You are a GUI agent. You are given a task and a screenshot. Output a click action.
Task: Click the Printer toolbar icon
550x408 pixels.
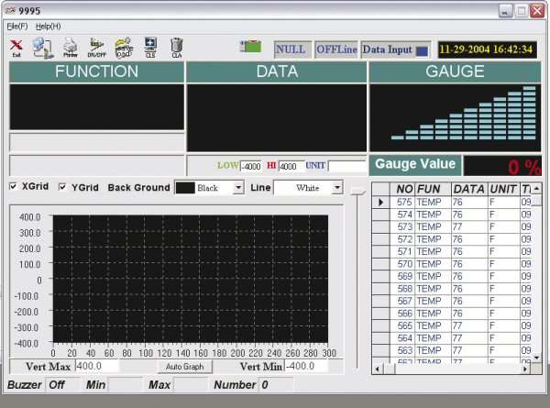(x=70, y=47)
